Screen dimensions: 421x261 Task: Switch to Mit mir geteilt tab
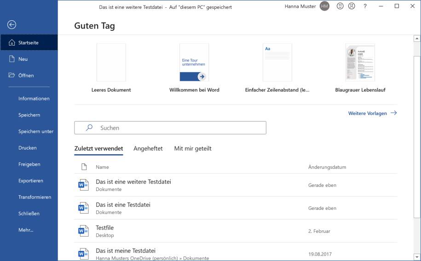click(193, 149)
